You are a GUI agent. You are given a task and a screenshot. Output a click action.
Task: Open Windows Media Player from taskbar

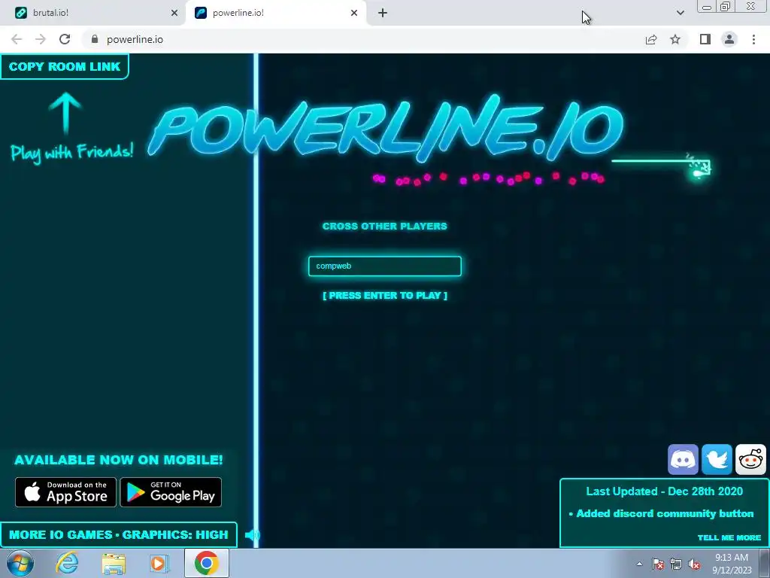click(159, 563)
